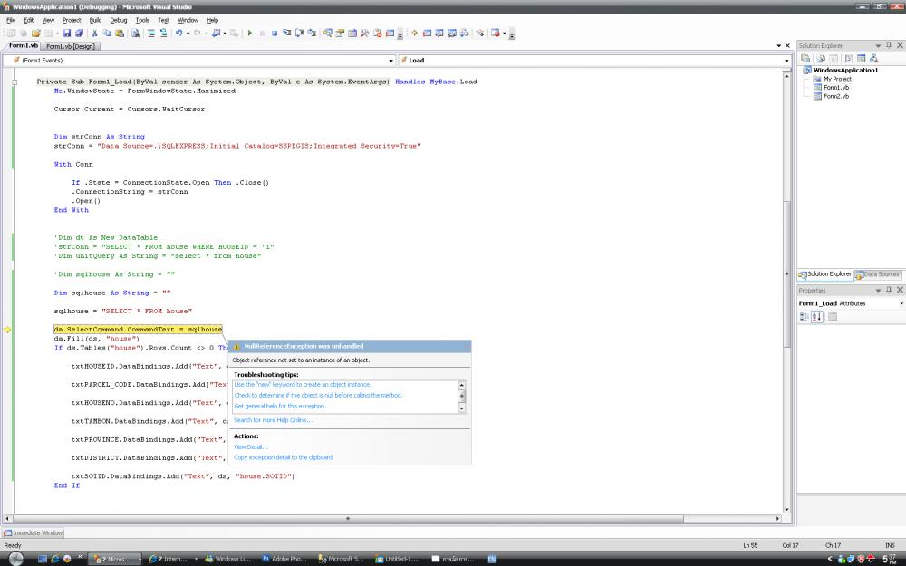
Task: Click the Step Out debug icon
Action: click(312, 34)
